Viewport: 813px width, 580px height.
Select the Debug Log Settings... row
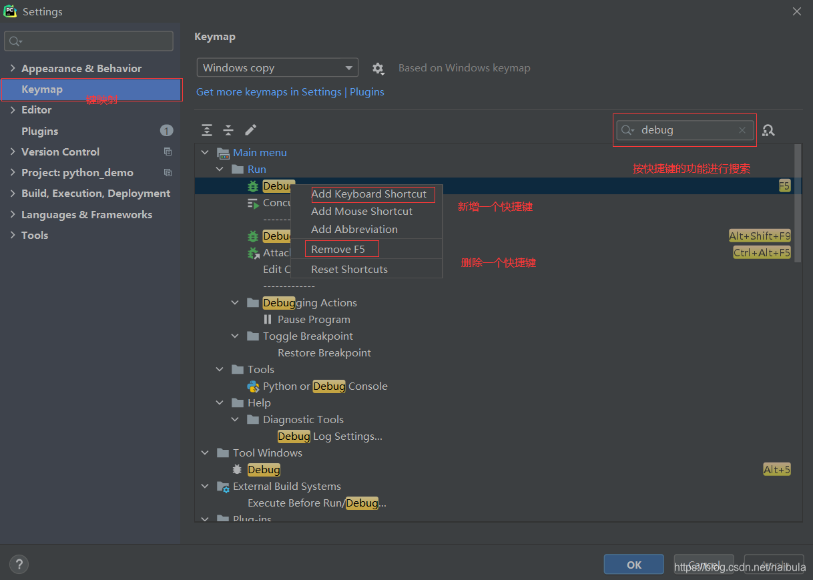tap(494, 437)
